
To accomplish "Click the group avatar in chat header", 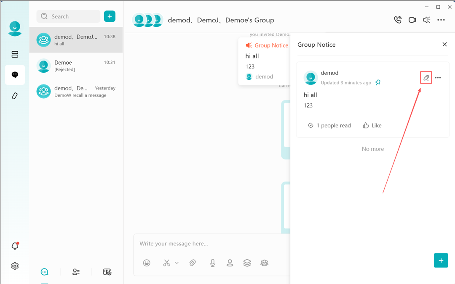I will 148,20.
